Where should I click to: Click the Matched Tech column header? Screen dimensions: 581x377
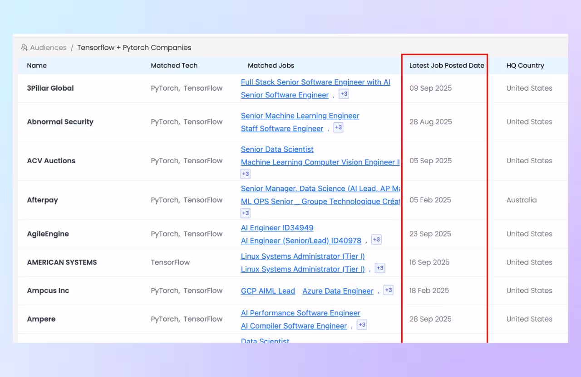[x=174, y=66]
